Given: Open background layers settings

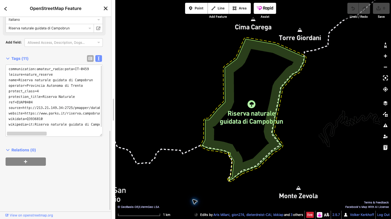Looking at the screenshot, I should (x=385, y=103).
